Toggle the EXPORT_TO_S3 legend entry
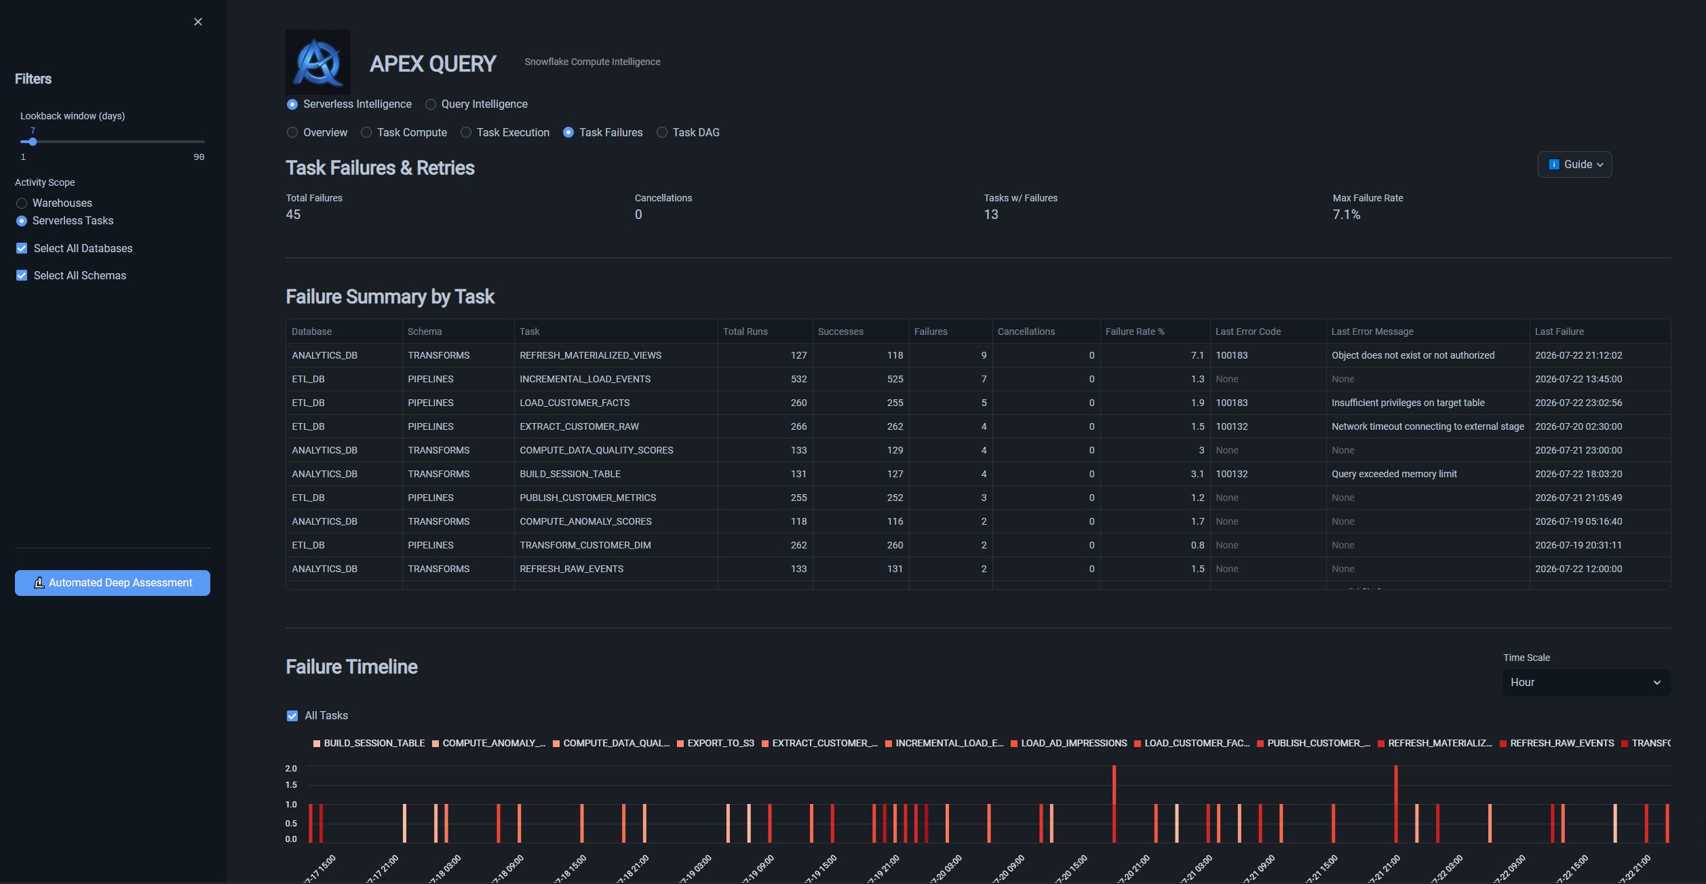Screen dimensions: 1706x884 [x=716, y=744]
